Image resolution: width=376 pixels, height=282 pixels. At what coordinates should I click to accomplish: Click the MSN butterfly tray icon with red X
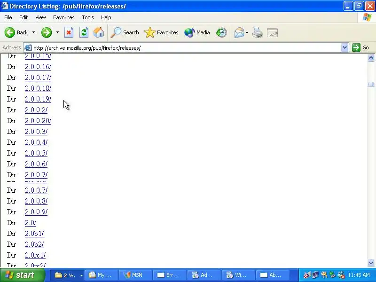click(307, 275)
